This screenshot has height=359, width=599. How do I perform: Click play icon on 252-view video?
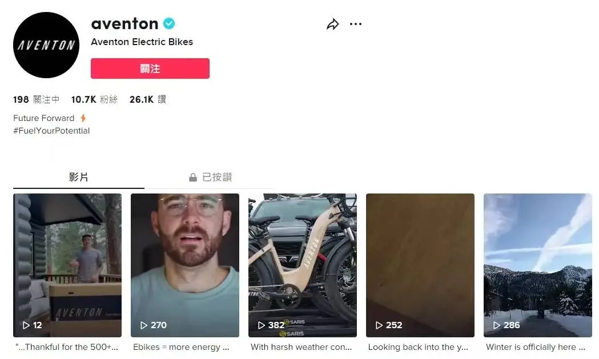tap(379, 325)
